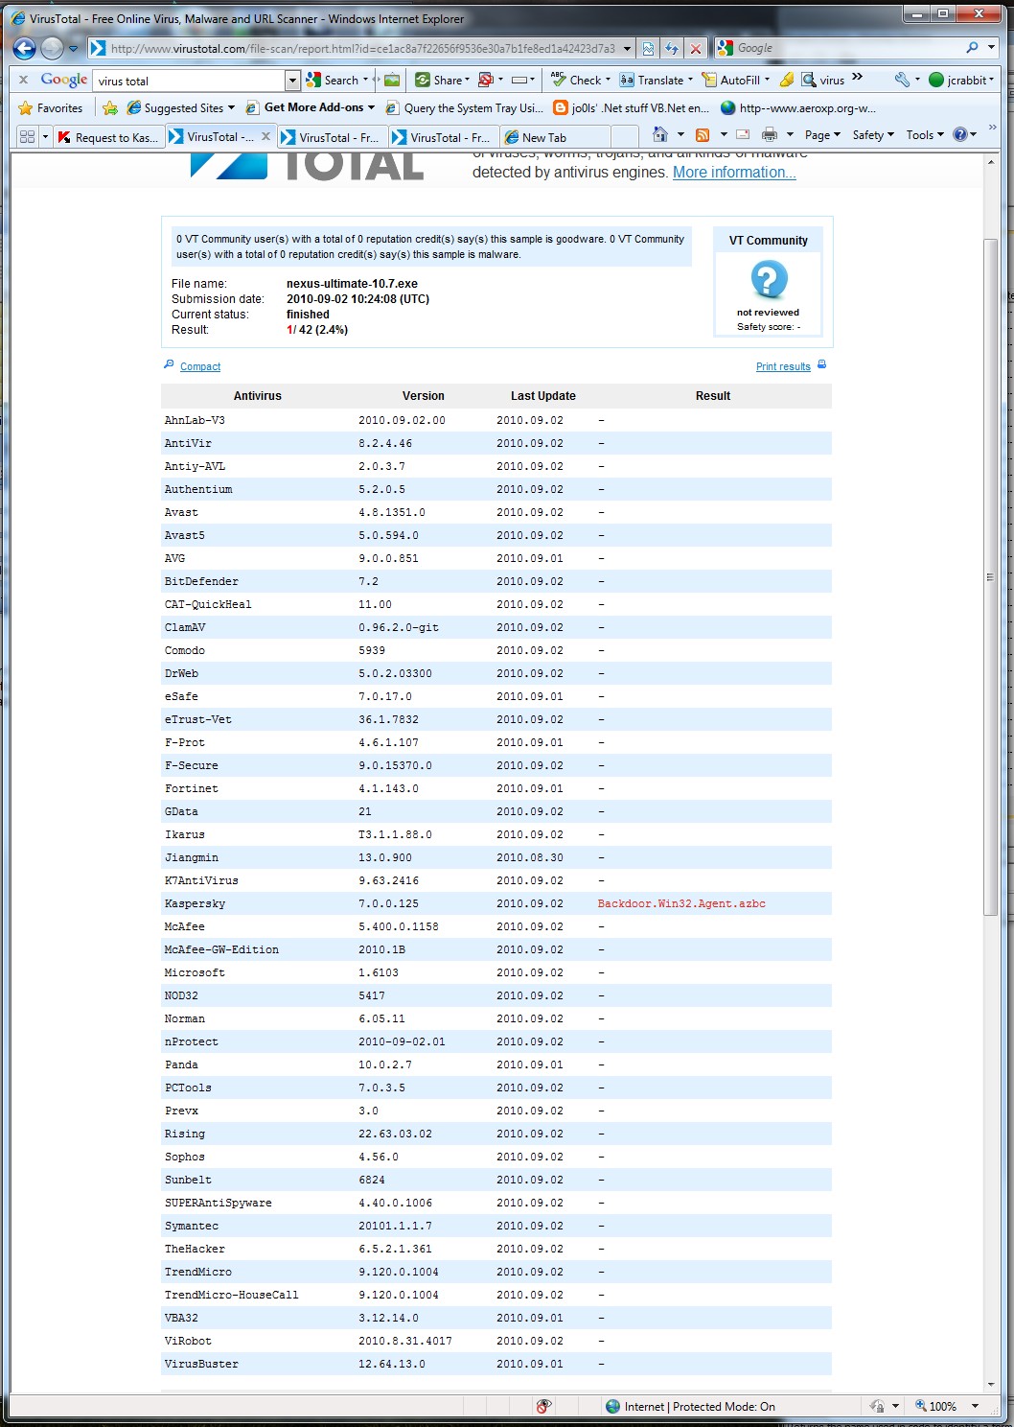Click the Compact view link
Viewport: 1014px width, 1427px height.
coord(200,366)
